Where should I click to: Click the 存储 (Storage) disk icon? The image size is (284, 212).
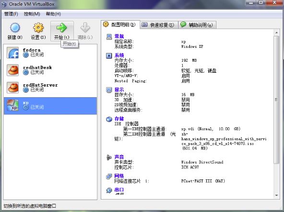click(x=109, y=119)
